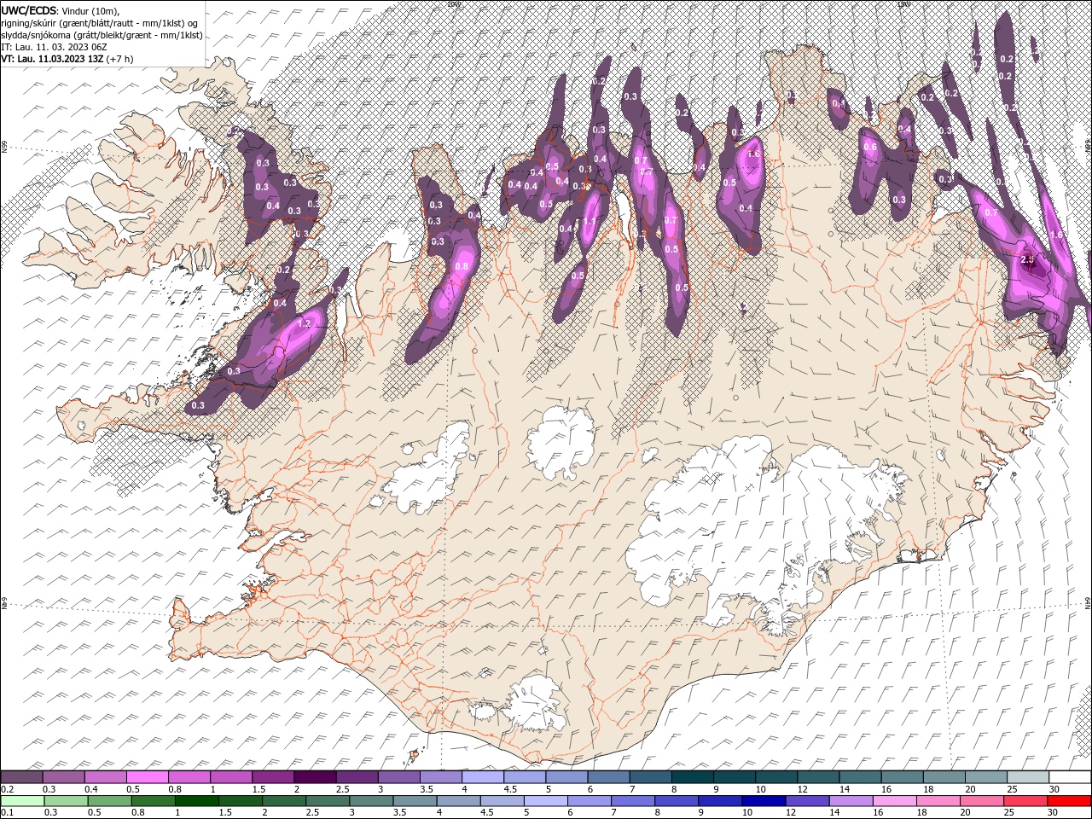Click the 'slydda/snjókoma (grátt/bleikt/grænt' description line
This screenshot has height=819, width=1092.
(102, 35)
